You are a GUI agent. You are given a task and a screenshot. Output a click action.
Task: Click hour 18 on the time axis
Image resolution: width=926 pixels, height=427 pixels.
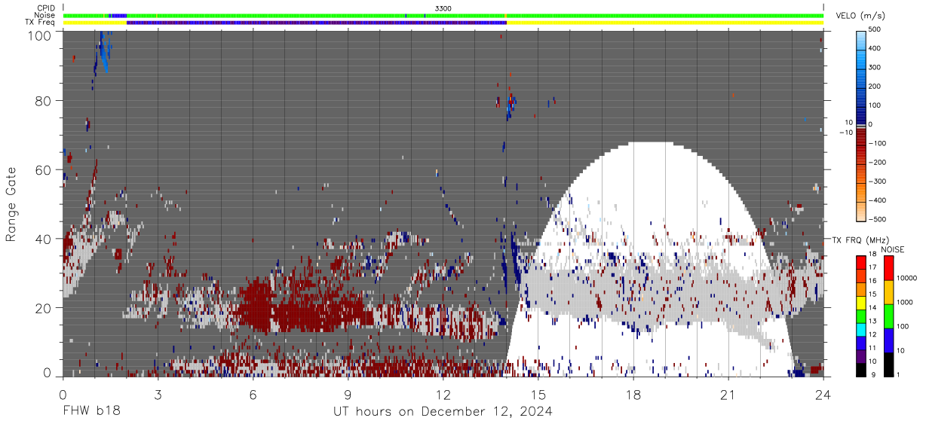click(x=633, y=395)
